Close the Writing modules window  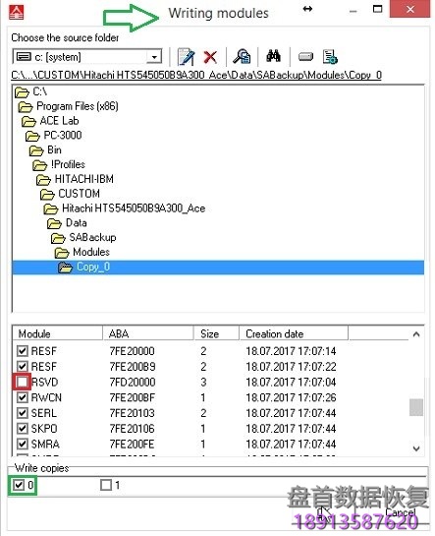409,9
